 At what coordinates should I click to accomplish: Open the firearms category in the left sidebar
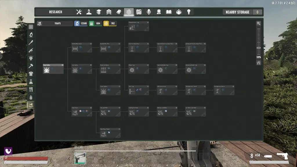coord(32,50)
